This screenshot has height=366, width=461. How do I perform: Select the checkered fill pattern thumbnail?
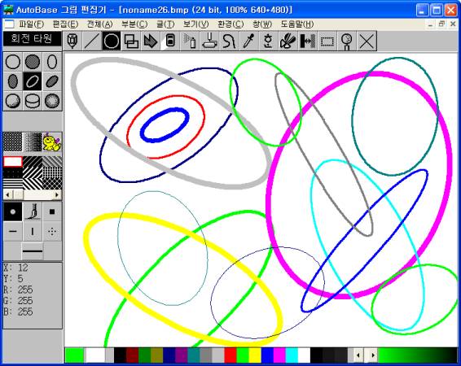(x=13, y=142)
